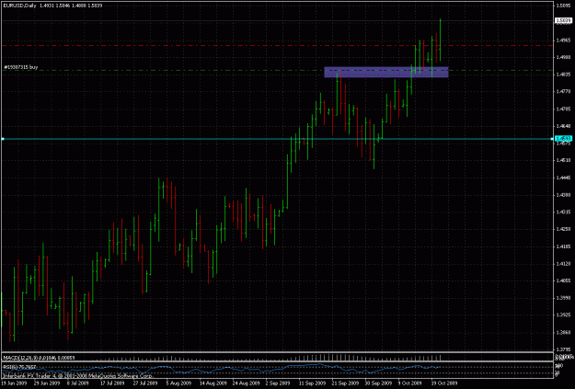The image size is (575, 389).
Task: Click the 14 Aug 2009 date label
Action: [x=213, y=383]
